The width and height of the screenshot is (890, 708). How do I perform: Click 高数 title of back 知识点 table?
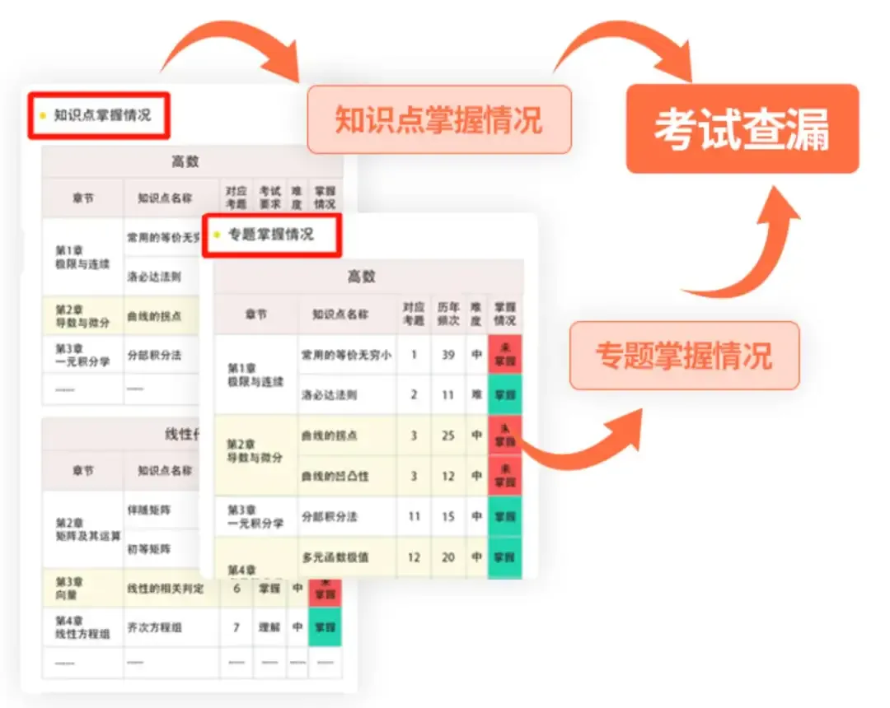point(185,161)
